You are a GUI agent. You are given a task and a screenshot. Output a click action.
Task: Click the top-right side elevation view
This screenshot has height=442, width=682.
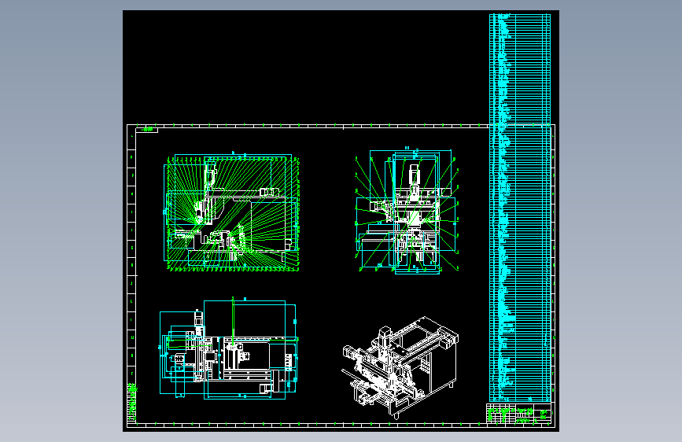pyautogui.click(x=407, y=212)
